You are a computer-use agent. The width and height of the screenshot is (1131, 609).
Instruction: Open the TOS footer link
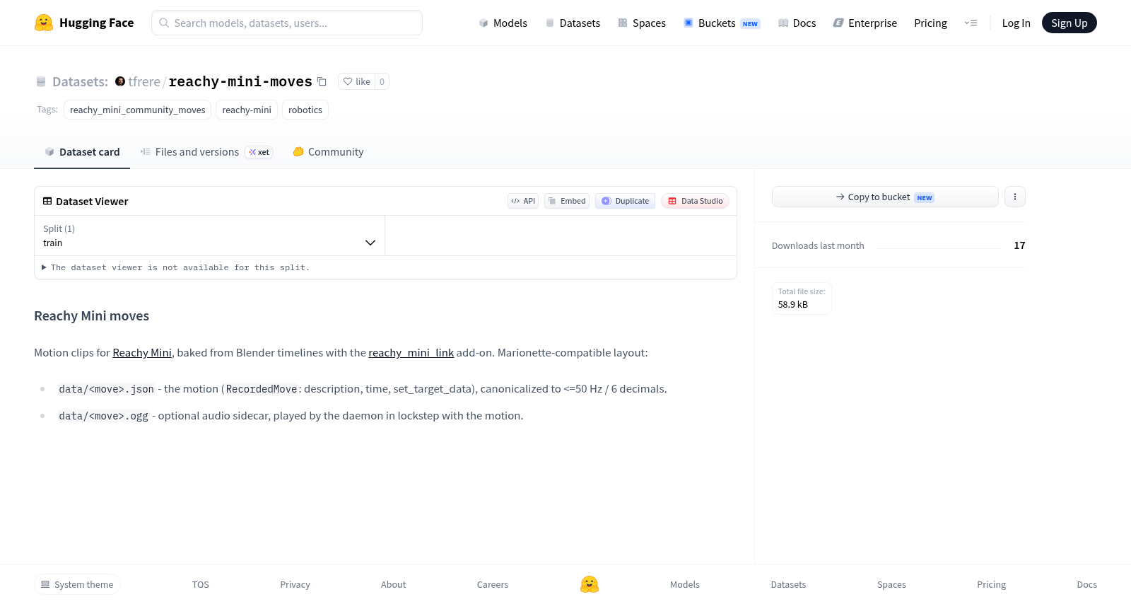pyautogui.click(x=201, y=584)
